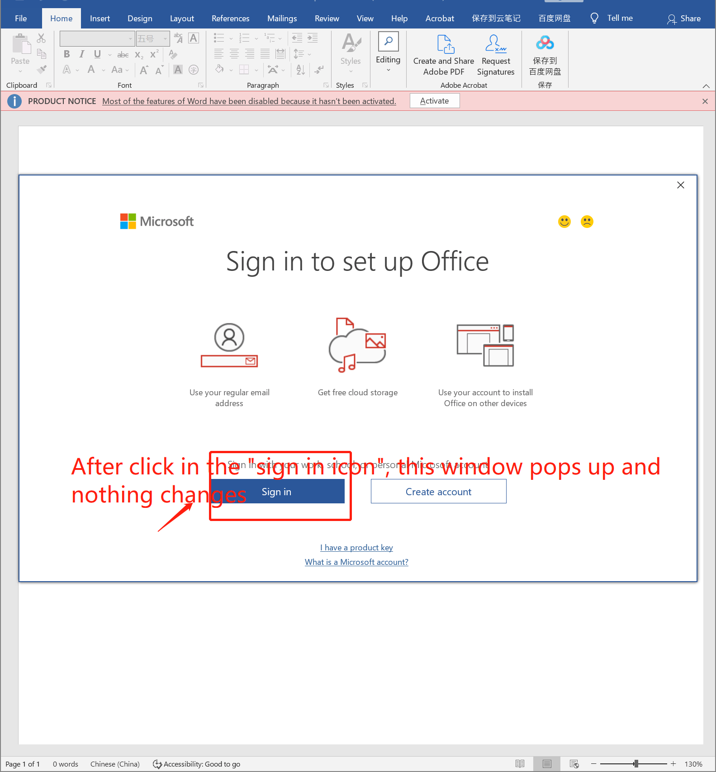Collapse the ribbon with the chevron

point(706,86)
